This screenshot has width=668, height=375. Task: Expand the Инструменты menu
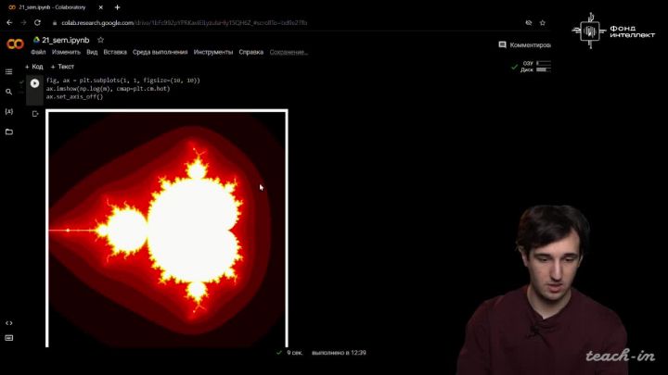[213, 52]
